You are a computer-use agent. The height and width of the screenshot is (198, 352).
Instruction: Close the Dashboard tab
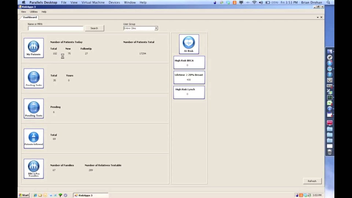[321, 17]
